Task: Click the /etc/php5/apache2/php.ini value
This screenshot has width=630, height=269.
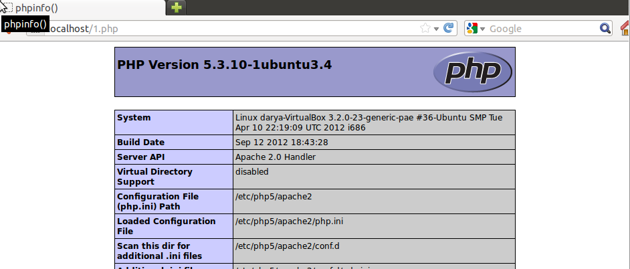Action: [x=290, y=221]
